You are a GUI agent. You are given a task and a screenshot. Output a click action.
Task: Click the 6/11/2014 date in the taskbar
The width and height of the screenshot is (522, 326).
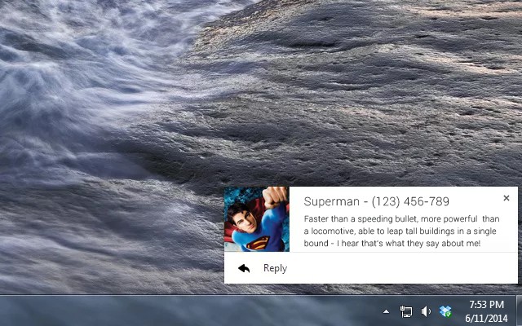[x=487, y=318]
